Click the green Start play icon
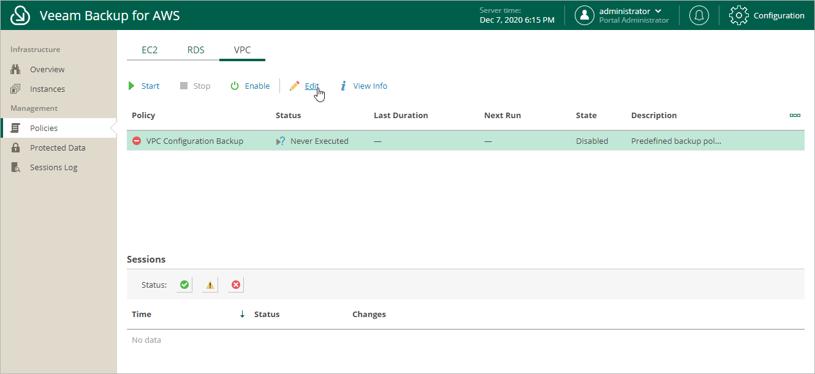Screen dimensions: 815x374 pyautogui.click(x=131, y=86)
